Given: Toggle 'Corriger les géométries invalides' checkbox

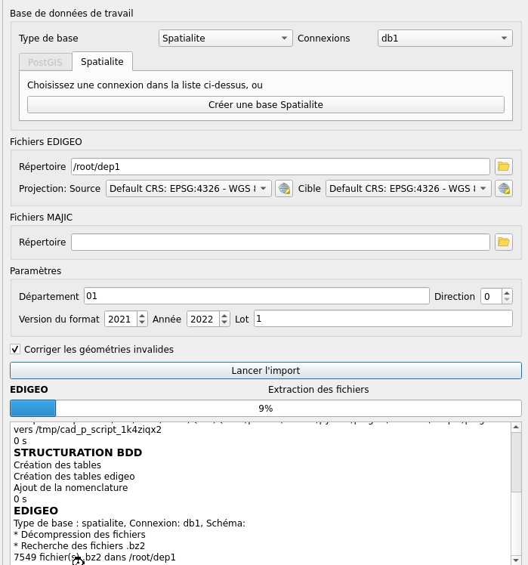Looking at the screenshot, I should pos(15,350).
